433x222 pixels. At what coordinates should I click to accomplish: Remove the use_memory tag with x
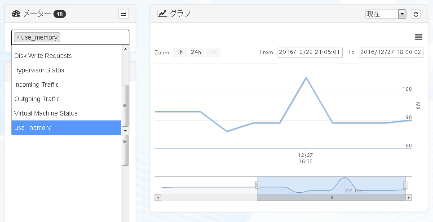click(18, 38)
